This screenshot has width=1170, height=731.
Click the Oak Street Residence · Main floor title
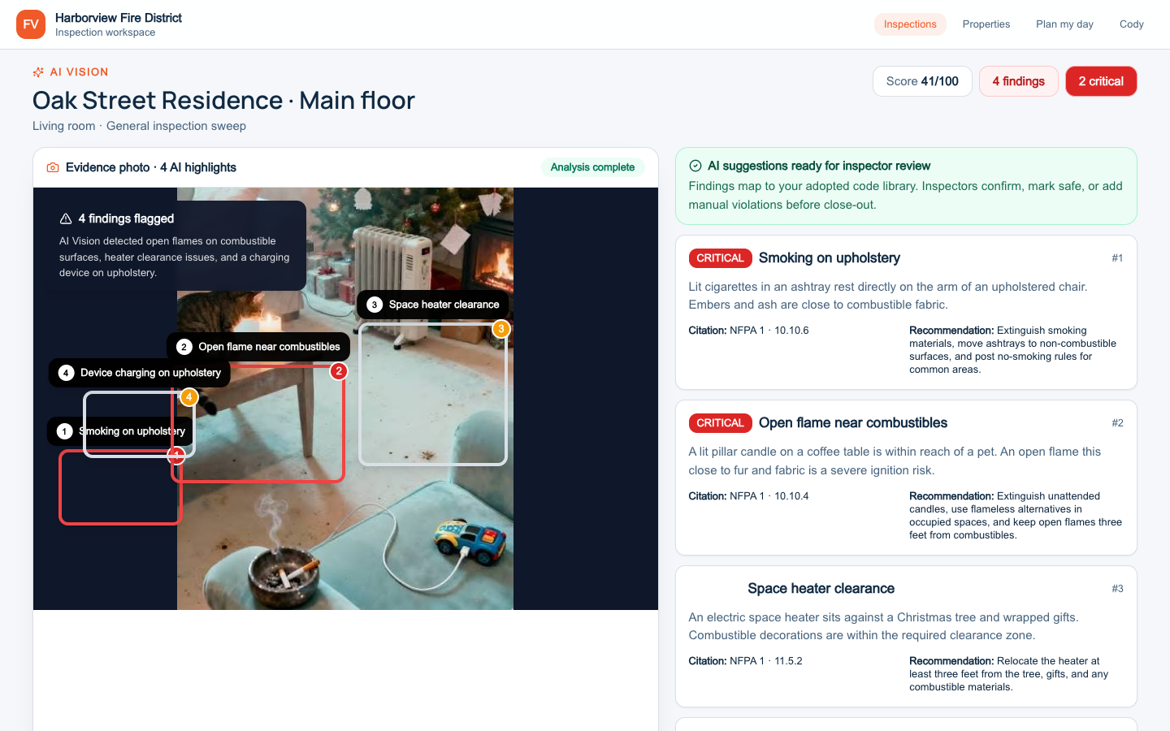pyautogui.click(x=223, y=101)
